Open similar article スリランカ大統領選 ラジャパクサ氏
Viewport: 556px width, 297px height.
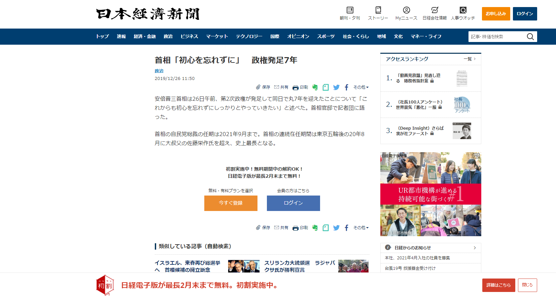pyautogui.click(x=300, y=266)
